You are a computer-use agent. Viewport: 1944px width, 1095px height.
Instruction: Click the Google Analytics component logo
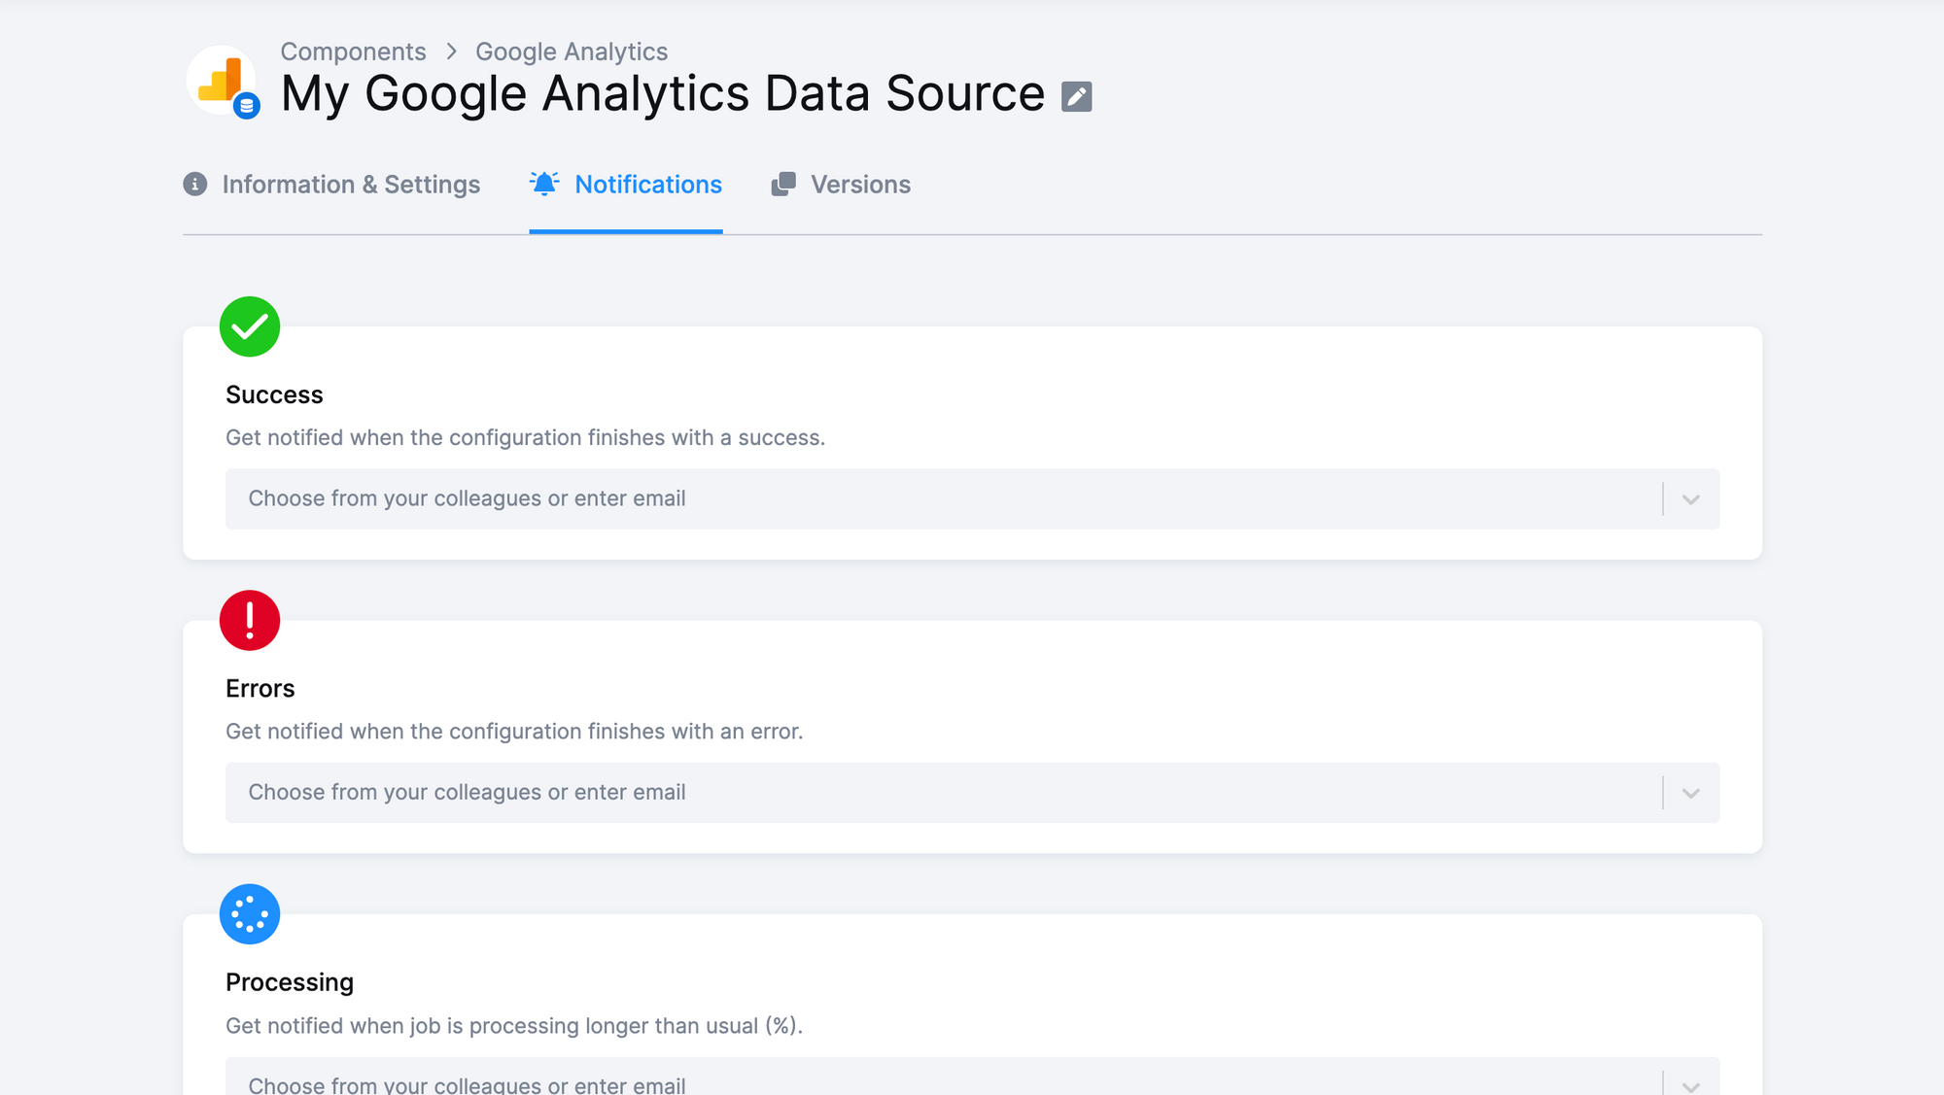click(x=222, y=80)
